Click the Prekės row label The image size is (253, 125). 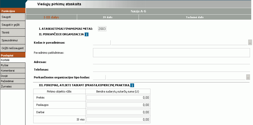pyautogui.click(x=41, y=98)
